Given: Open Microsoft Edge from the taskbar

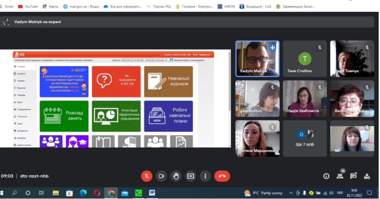Looking at the screenshot, I should (x=83, y=193).
